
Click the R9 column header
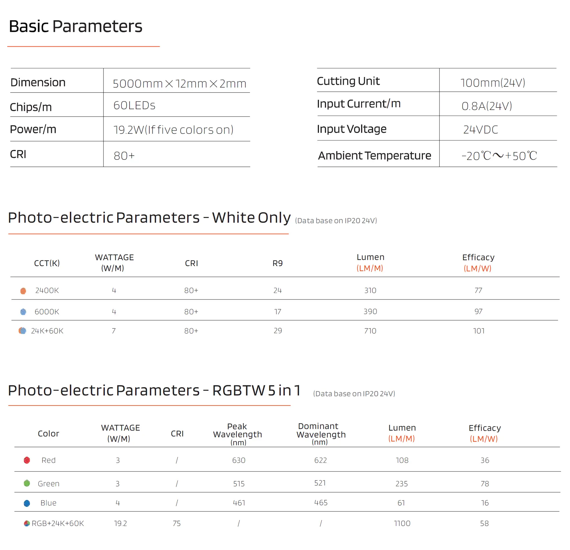[x=277, y=263]
